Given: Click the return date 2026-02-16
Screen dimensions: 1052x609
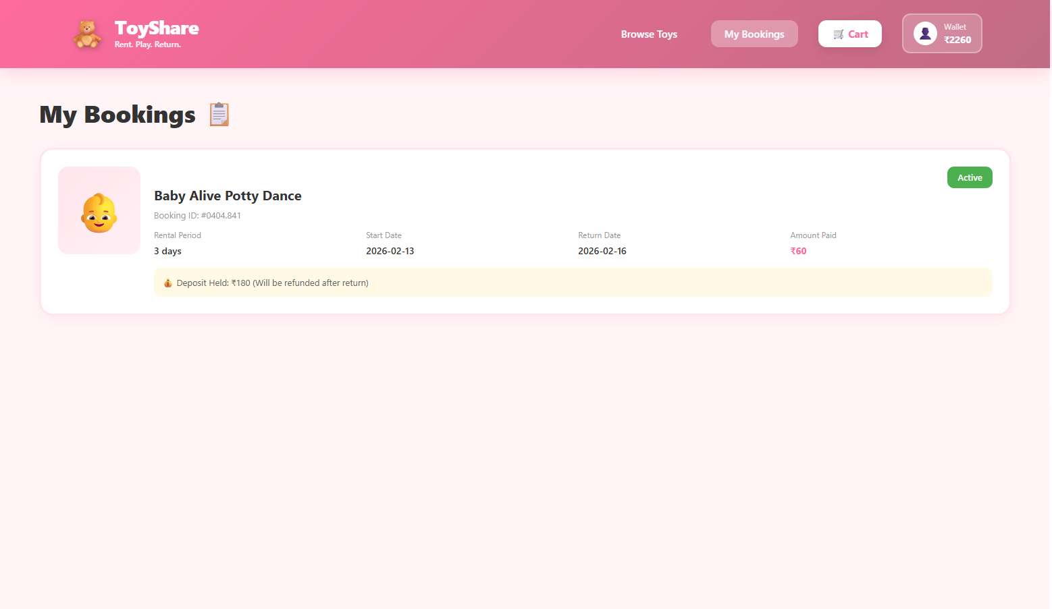Looking at the screenshot, I should point(602,252).
